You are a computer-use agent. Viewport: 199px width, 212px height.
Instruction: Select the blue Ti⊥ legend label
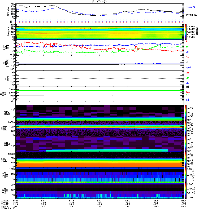pos(187,100)
